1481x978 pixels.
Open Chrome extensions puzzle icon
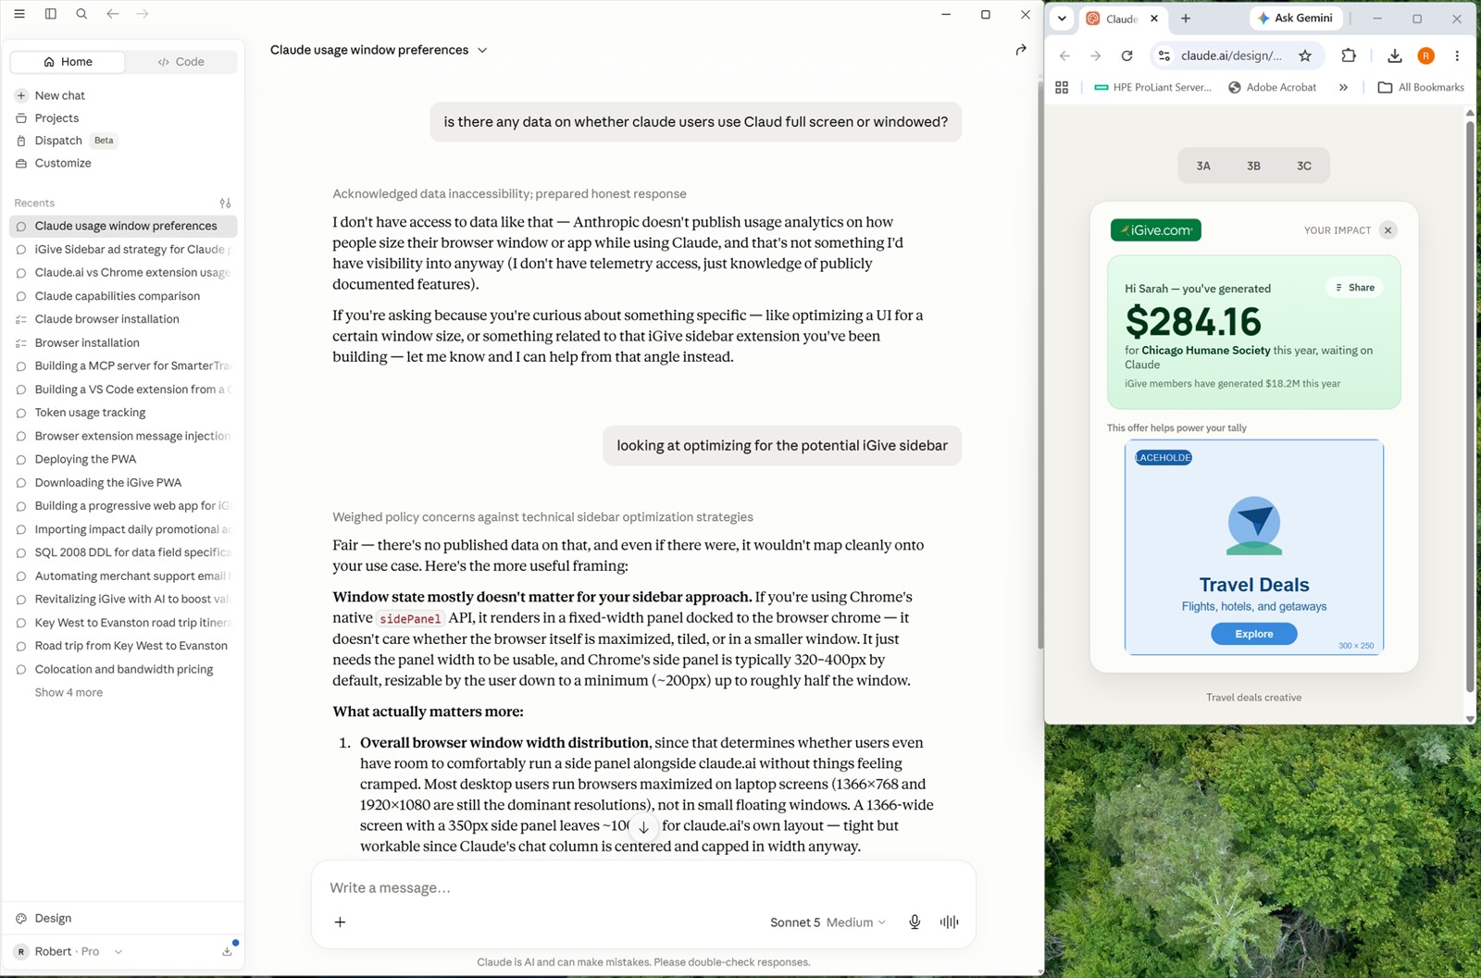coord(1349,56)
